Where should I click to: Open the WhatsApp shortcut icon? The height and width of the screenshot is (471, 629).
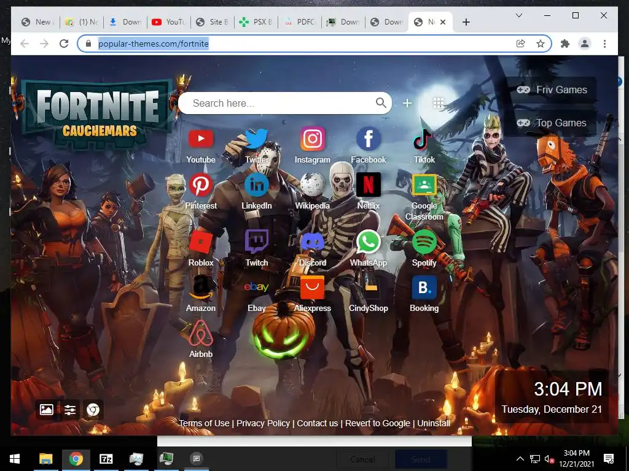coord(369,242)
